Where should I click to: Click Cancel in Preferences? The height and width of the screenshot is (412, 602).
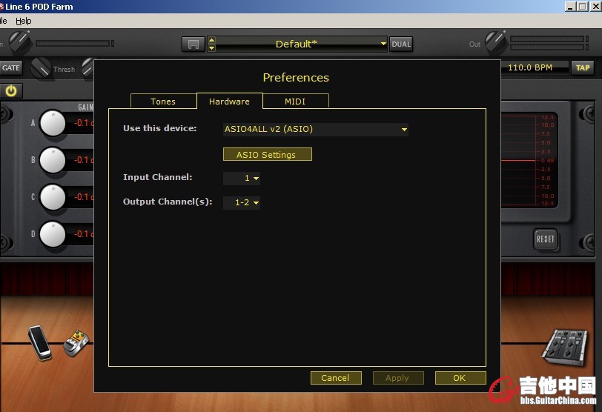(336, 378)
